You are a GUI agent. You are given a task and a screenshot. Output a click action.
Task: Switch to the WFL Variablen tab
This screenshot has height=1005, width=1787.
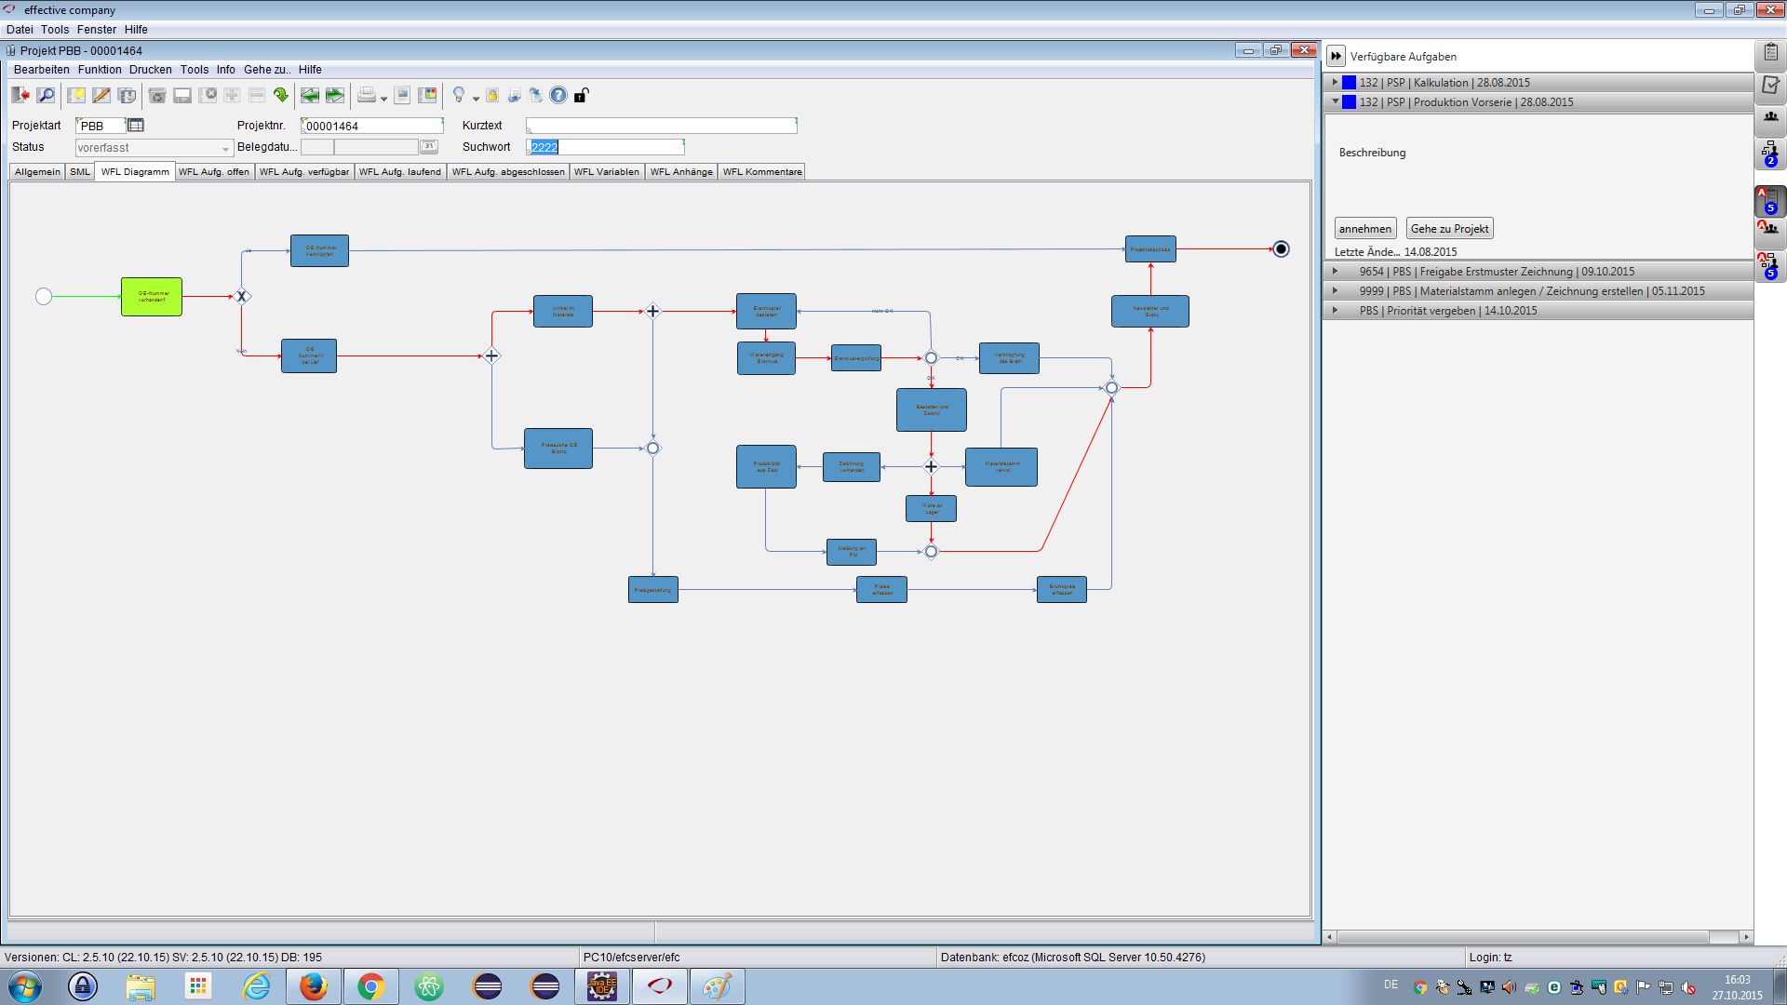(607, 171)
